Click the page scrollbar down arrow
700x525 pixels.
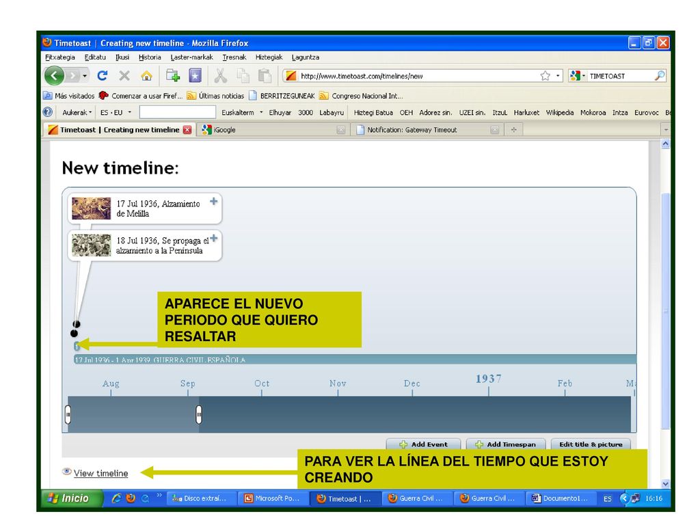666,483
